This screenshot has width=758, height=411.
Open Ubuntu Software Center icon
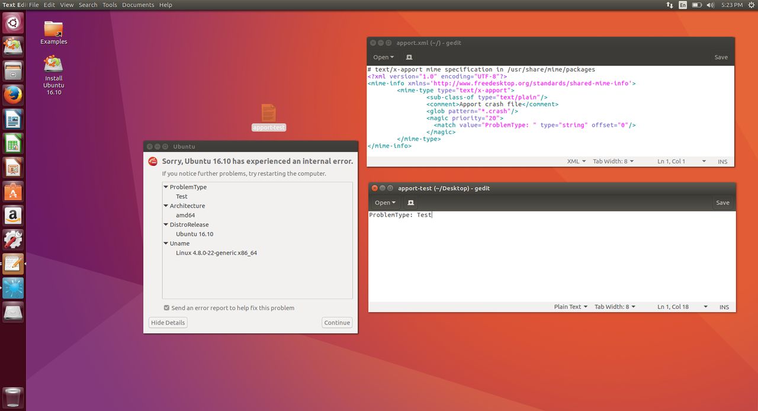pyautogui.click(x=12, y=192)
